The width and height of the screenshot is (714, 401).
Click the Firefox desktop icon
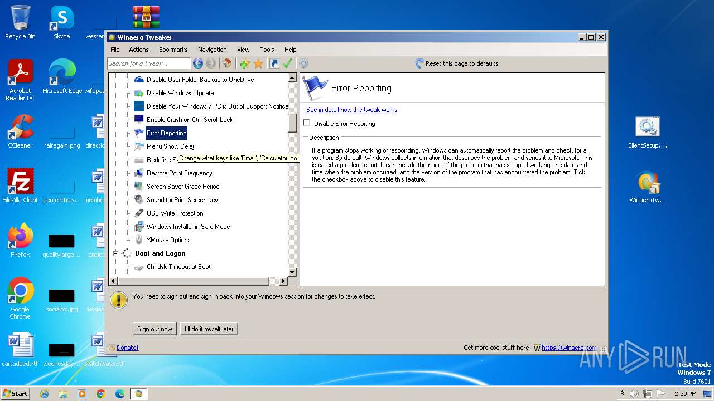click(x=20, y=241)
